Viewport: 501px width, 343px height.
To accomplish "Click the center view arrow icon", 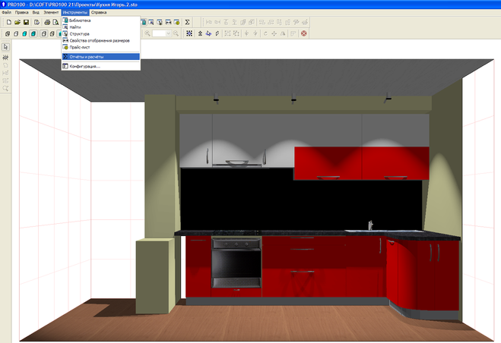I will tap(200, 33).
